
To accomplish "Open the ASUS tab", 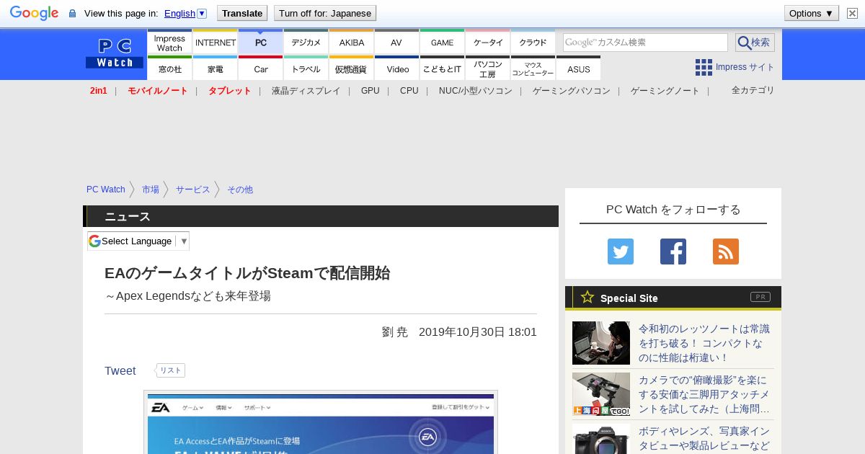I will (x=578, y=68).
